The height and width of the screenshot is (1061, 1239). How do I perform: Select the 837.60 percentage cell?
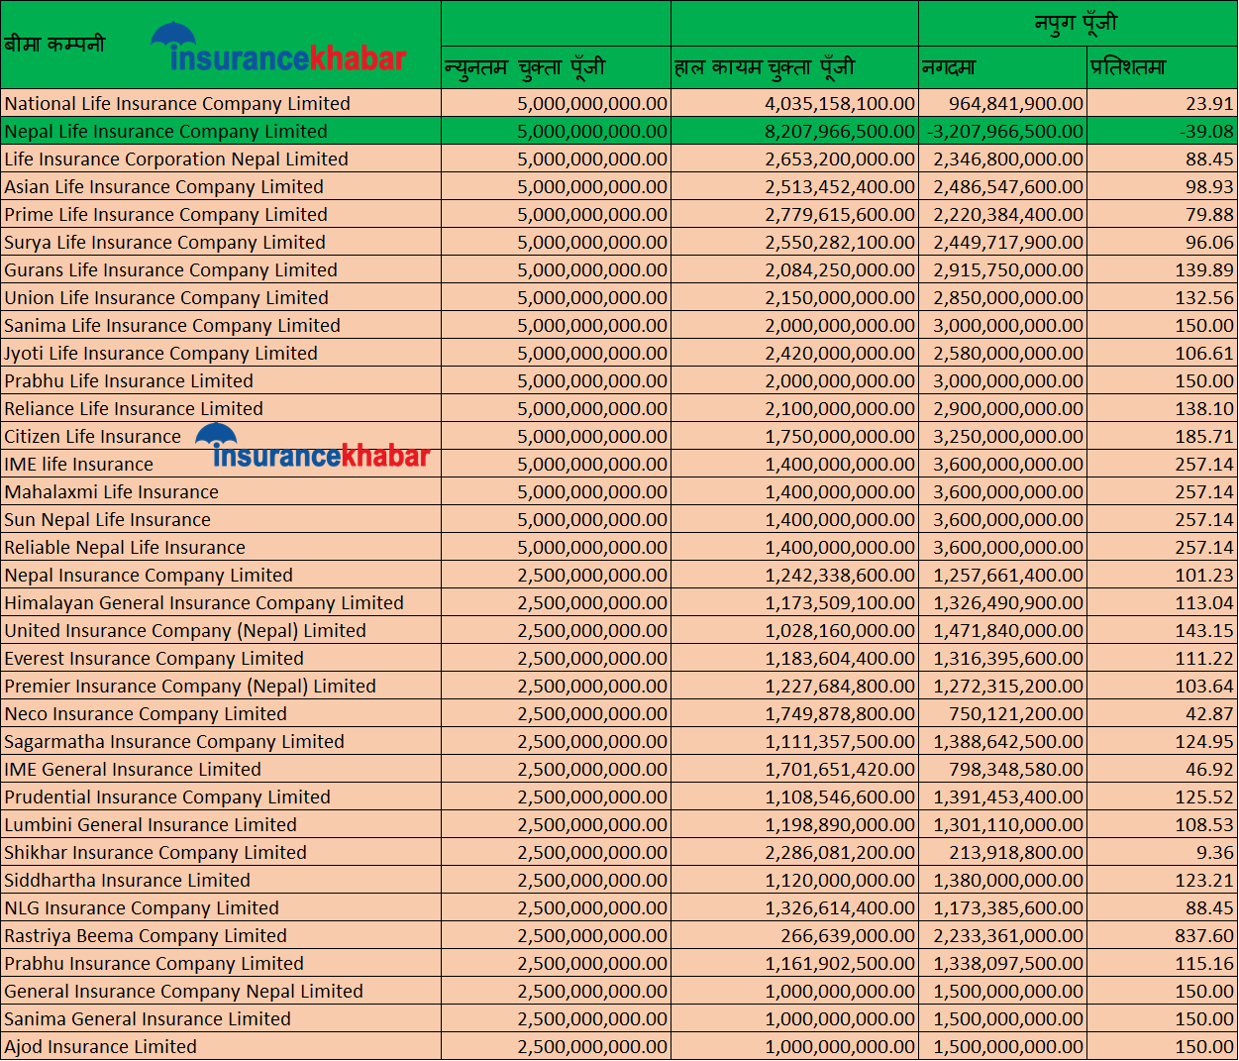pyautogui.click(x=1203, y=935)
